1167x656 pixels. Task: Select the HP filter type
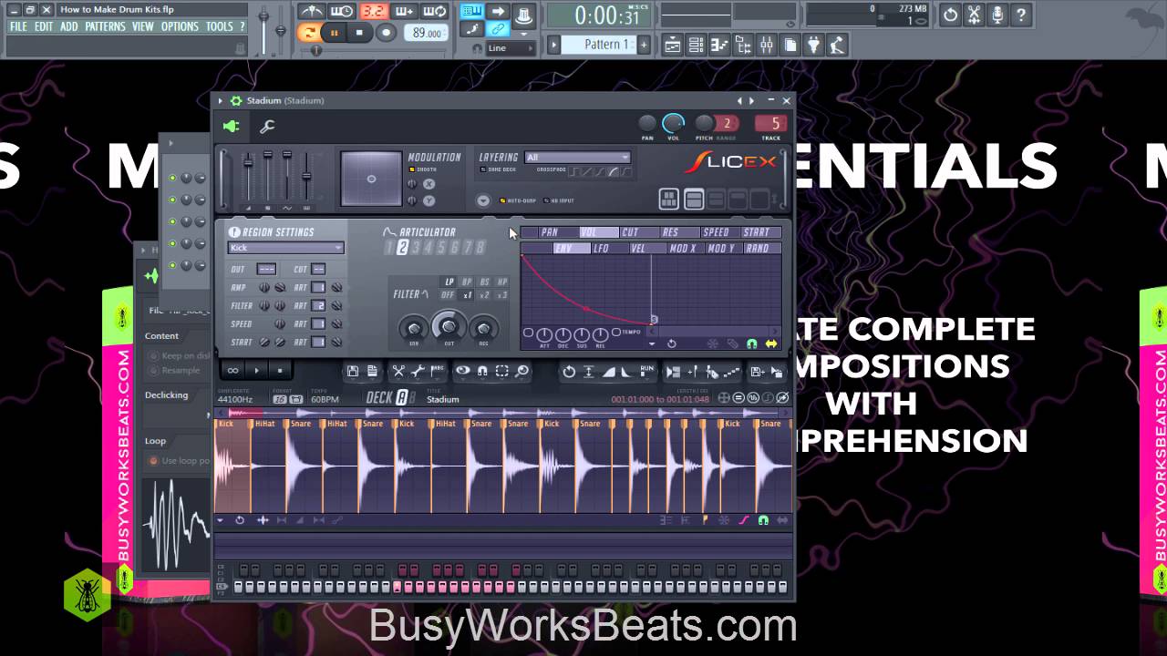(501, 282)
